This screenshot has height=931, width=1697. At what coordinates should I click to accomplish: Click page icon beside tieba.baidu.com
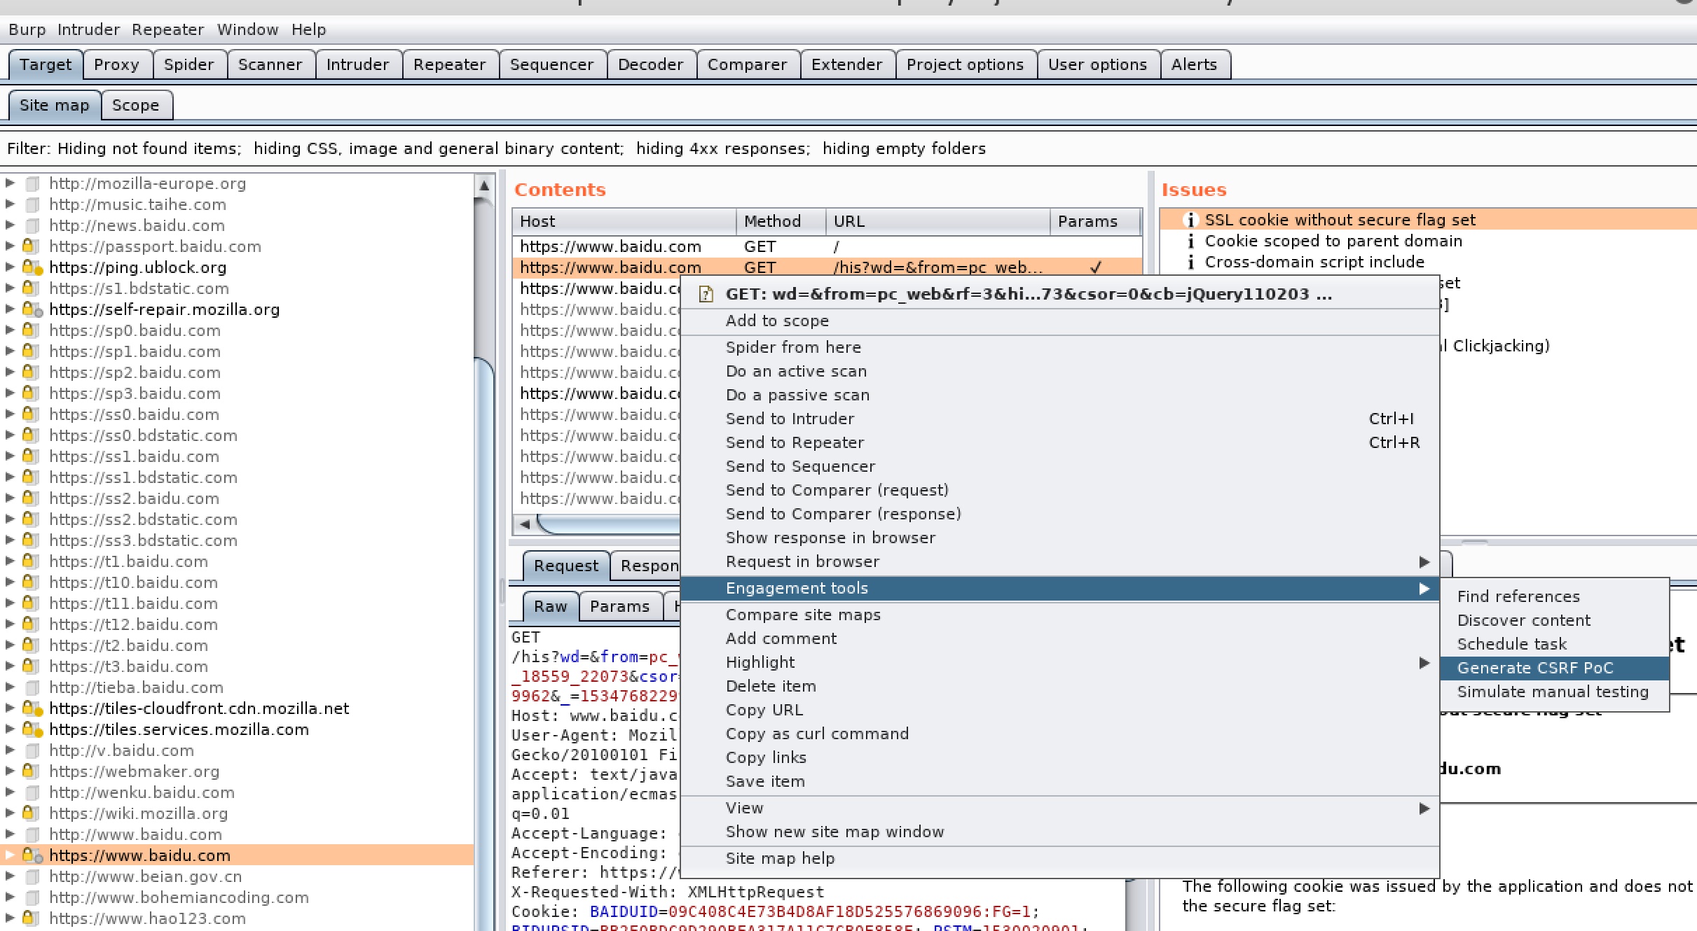click(32, 687)
